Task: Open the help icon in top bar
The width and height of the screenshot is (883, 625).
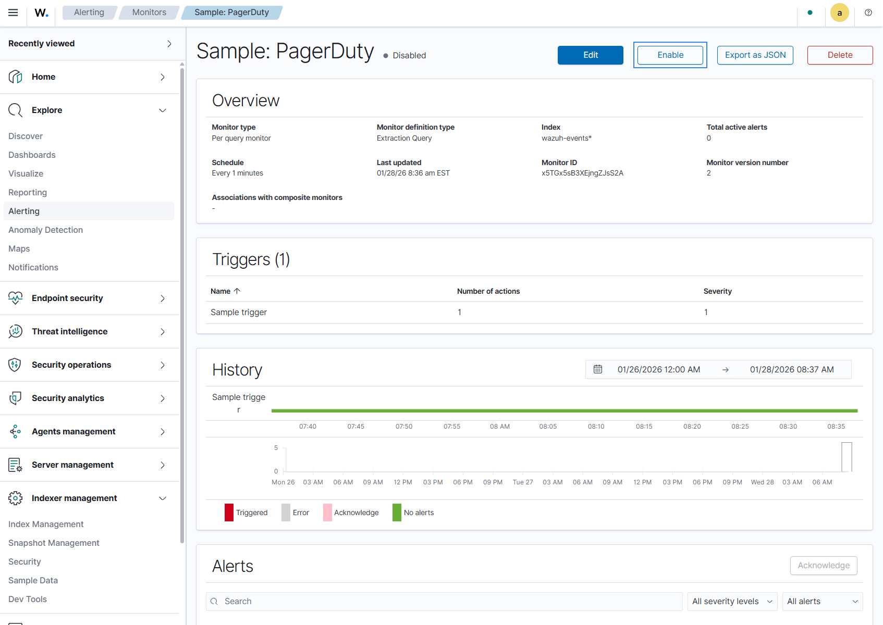Action: tap(868, 12)
